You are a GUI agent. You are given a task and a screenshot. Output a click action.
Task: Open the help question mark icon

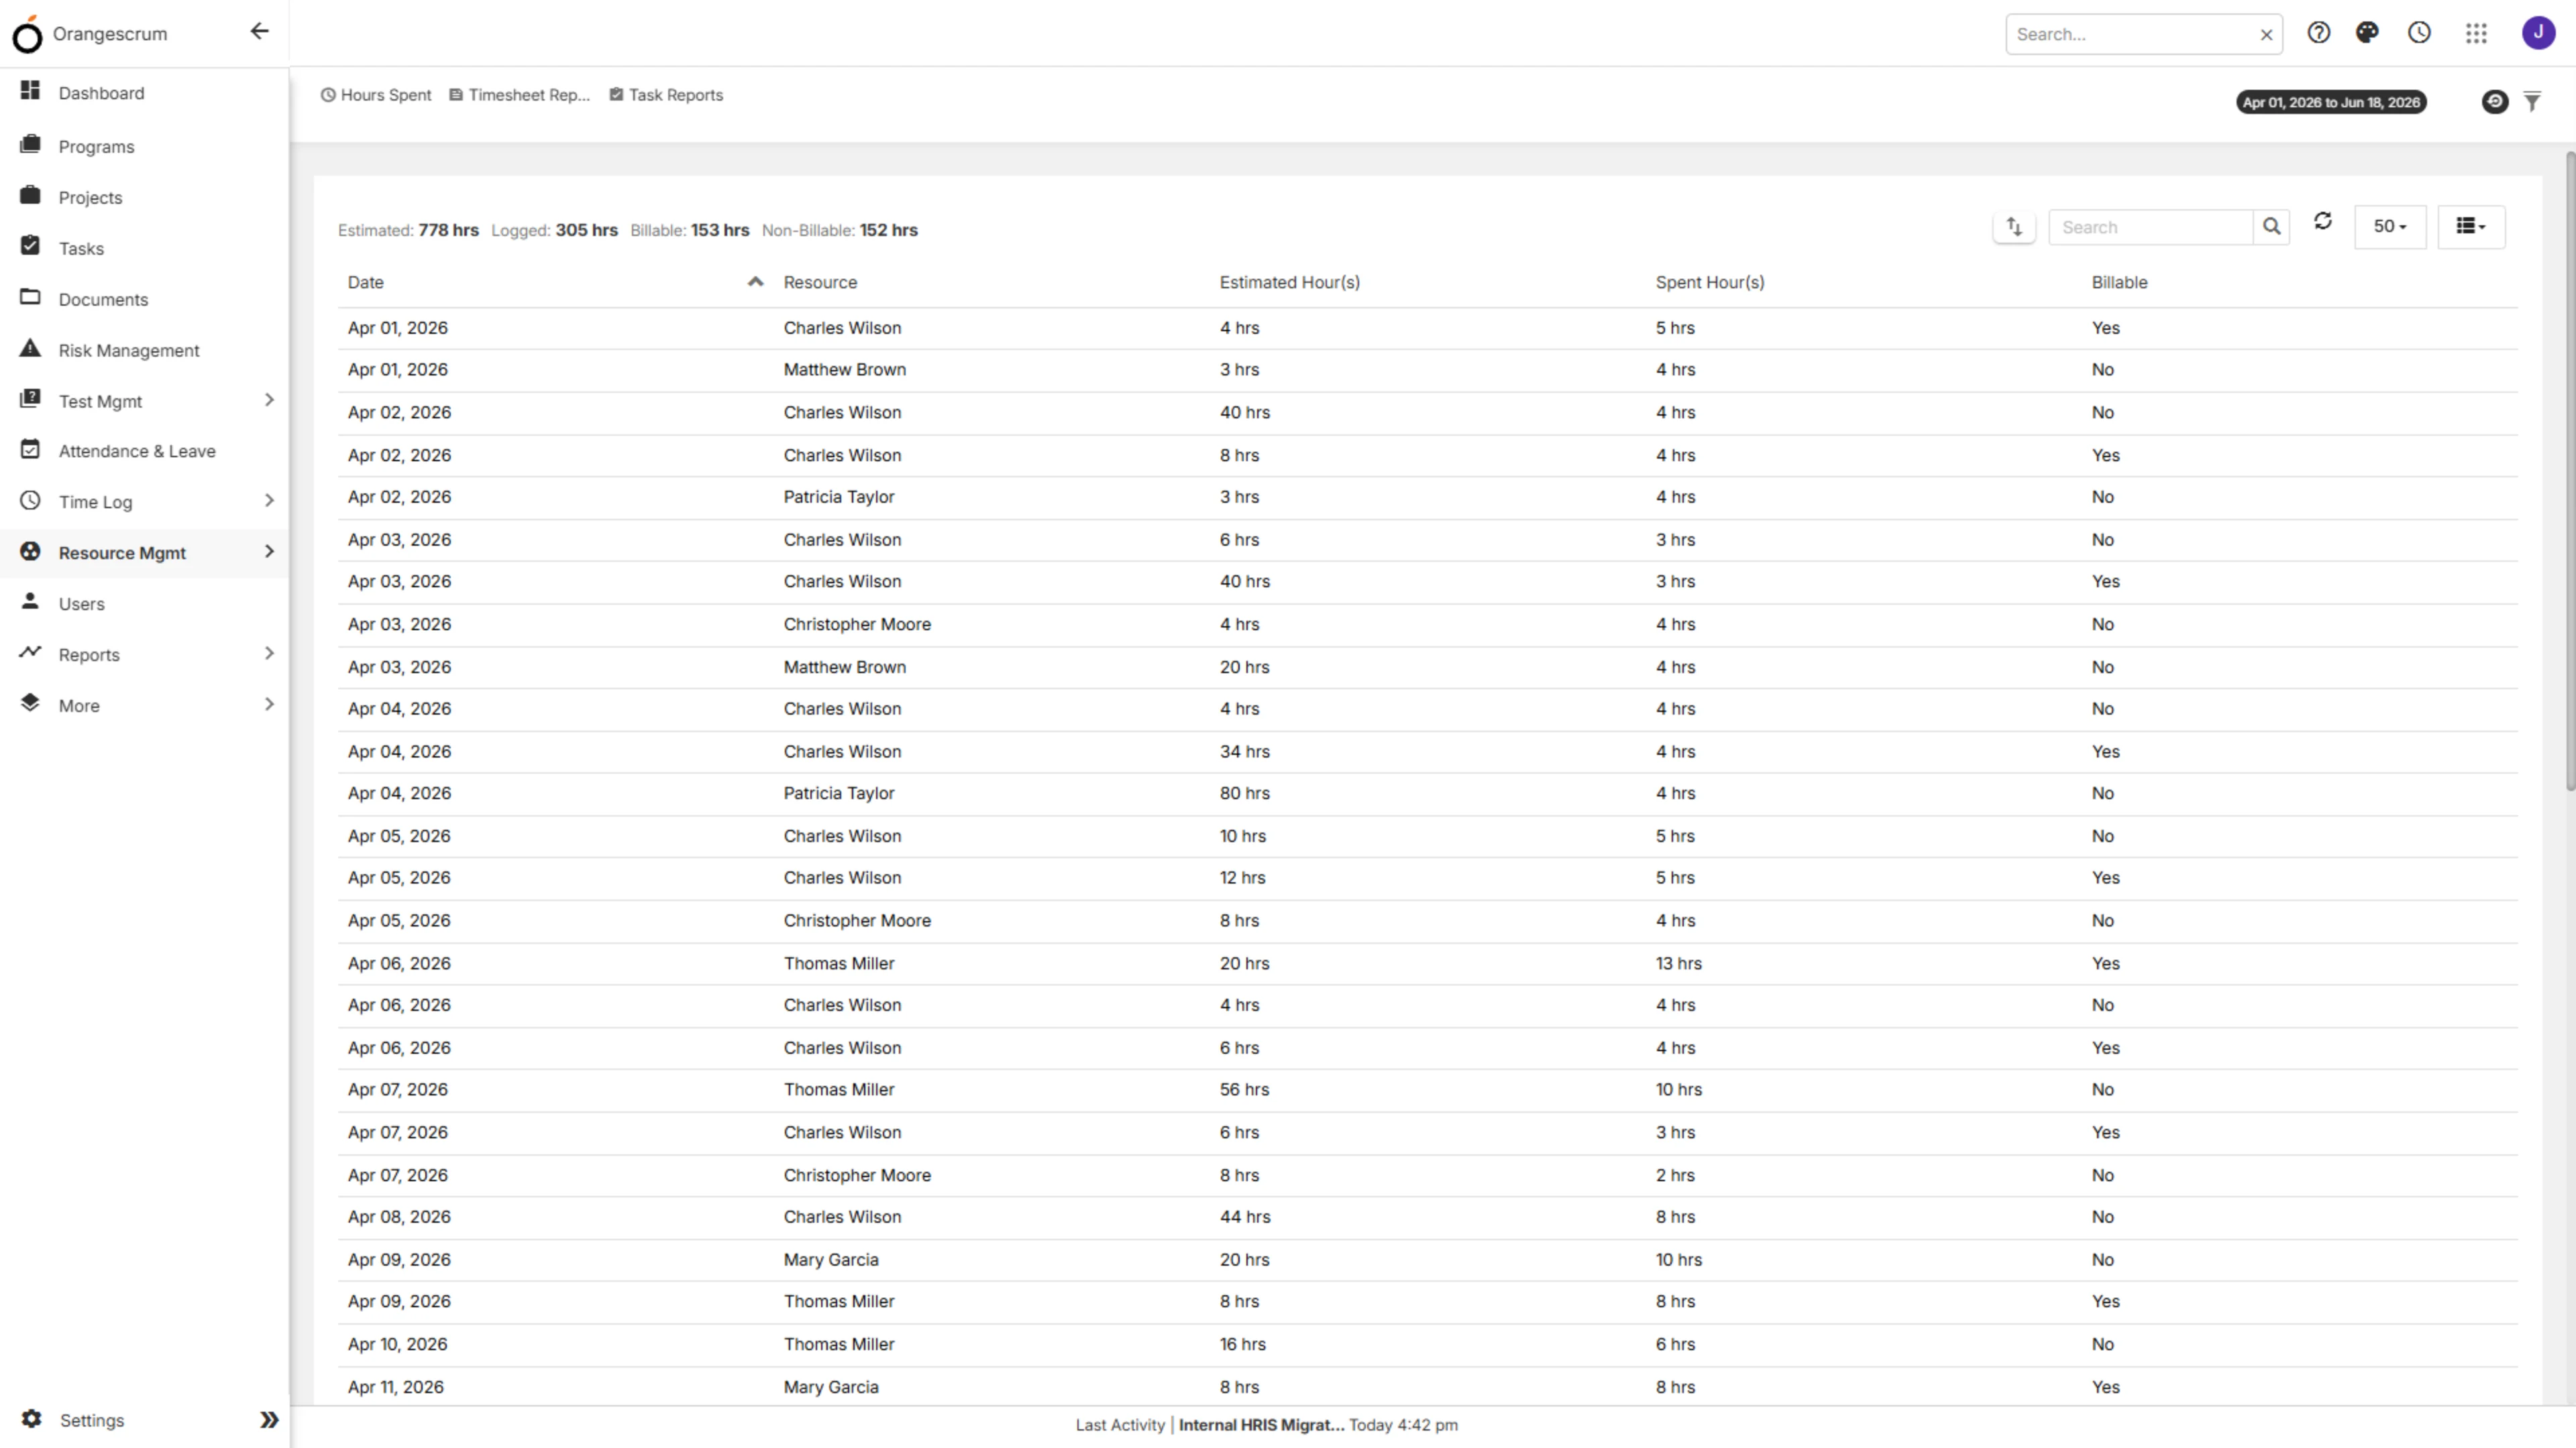(2318, 33)
